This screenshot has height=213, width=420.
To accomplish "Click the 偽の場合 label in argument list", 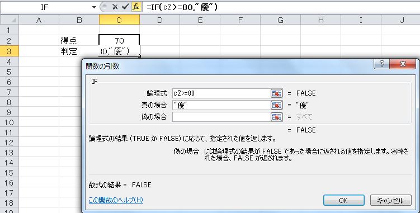I will pyautogui.click(x=154, y=117).
